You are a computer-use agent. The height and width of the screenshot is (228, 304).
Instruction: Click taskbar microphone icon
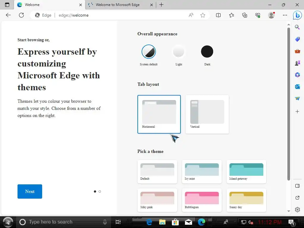pos(105,222)
